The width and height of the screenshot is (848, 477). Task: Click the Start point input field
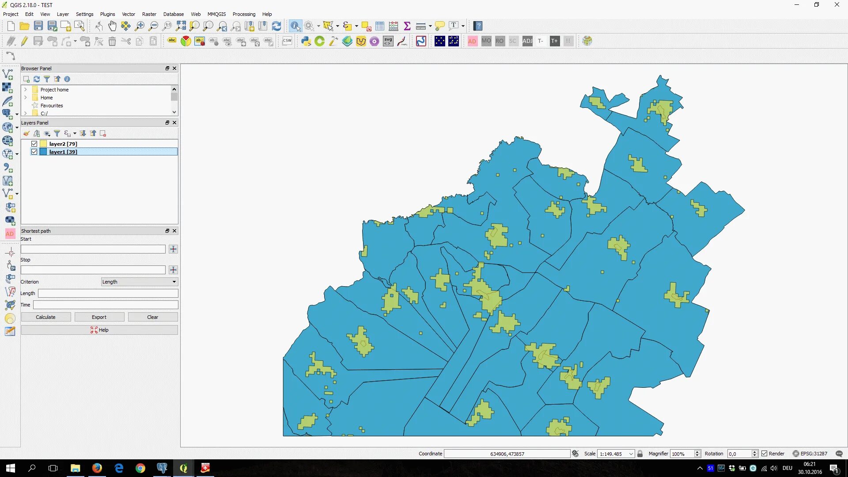tap(93, 249)
